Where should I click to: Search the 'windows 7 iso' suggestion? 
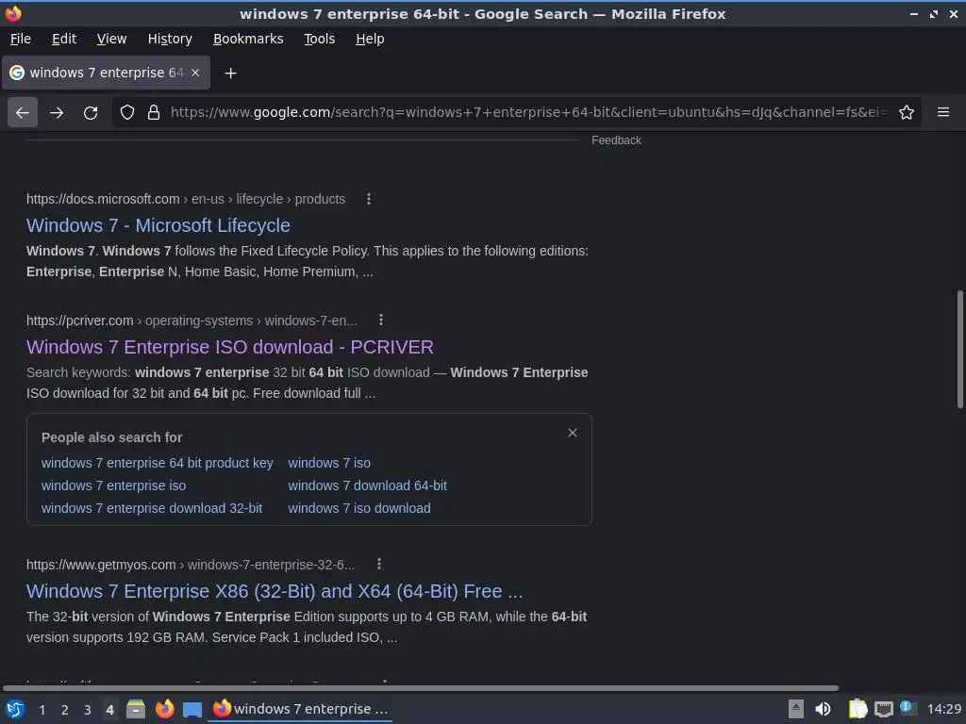point(329,463)
